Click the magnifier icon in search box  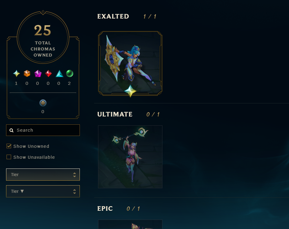point(12,130)
